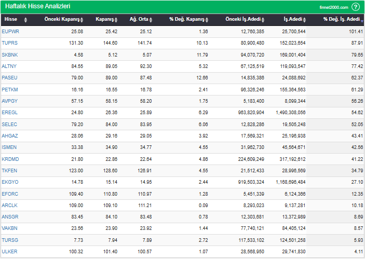
Task: Click sort arrows beside İş.Adedi
Action: (305, 20)
